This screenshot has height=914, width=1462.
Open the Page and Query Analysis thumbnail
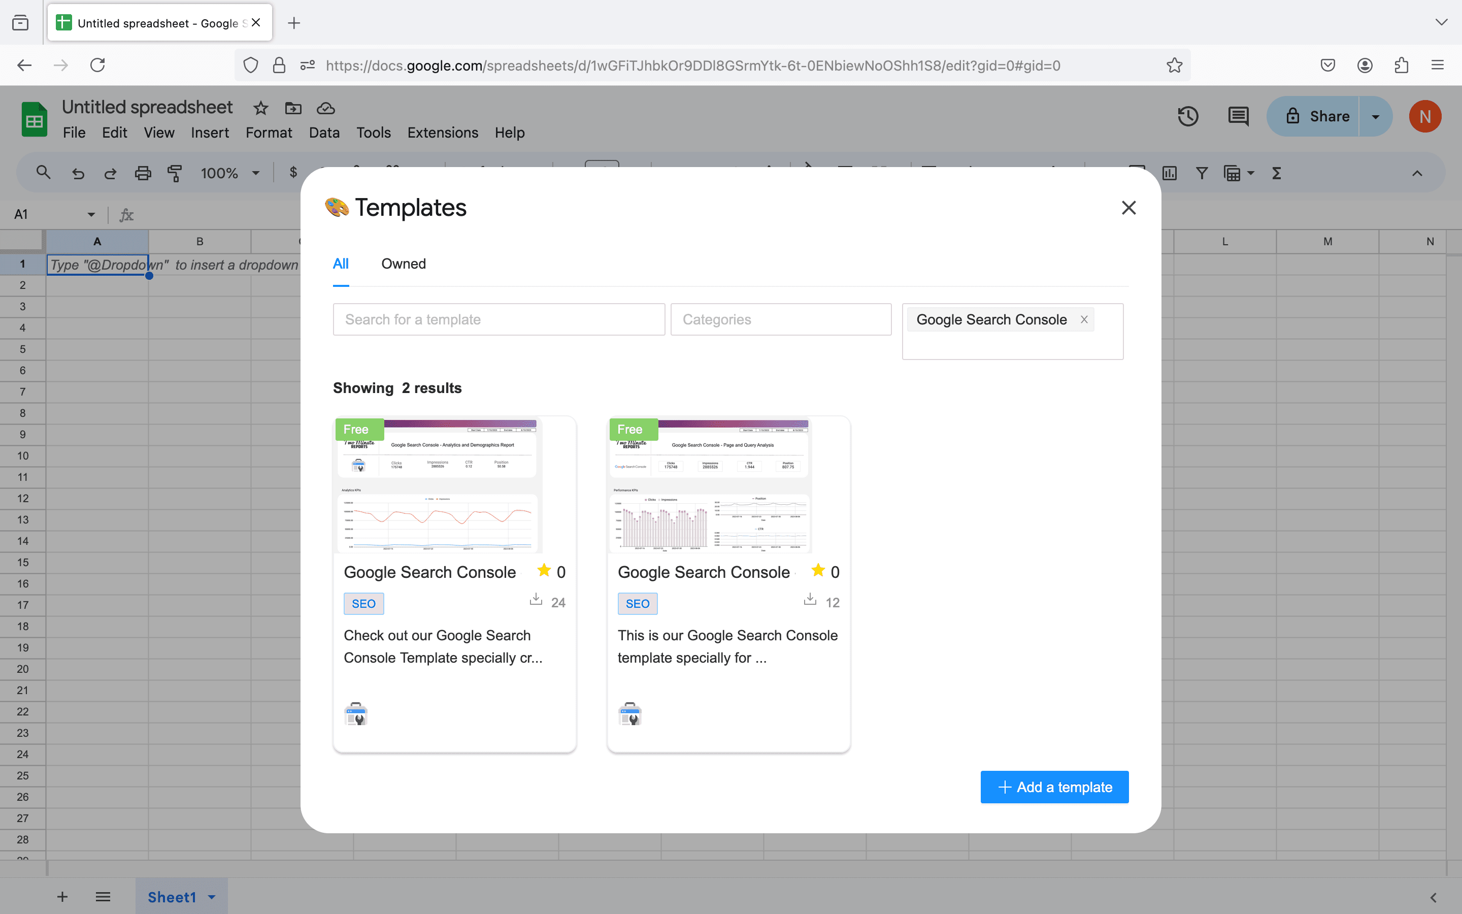point(711,485)
